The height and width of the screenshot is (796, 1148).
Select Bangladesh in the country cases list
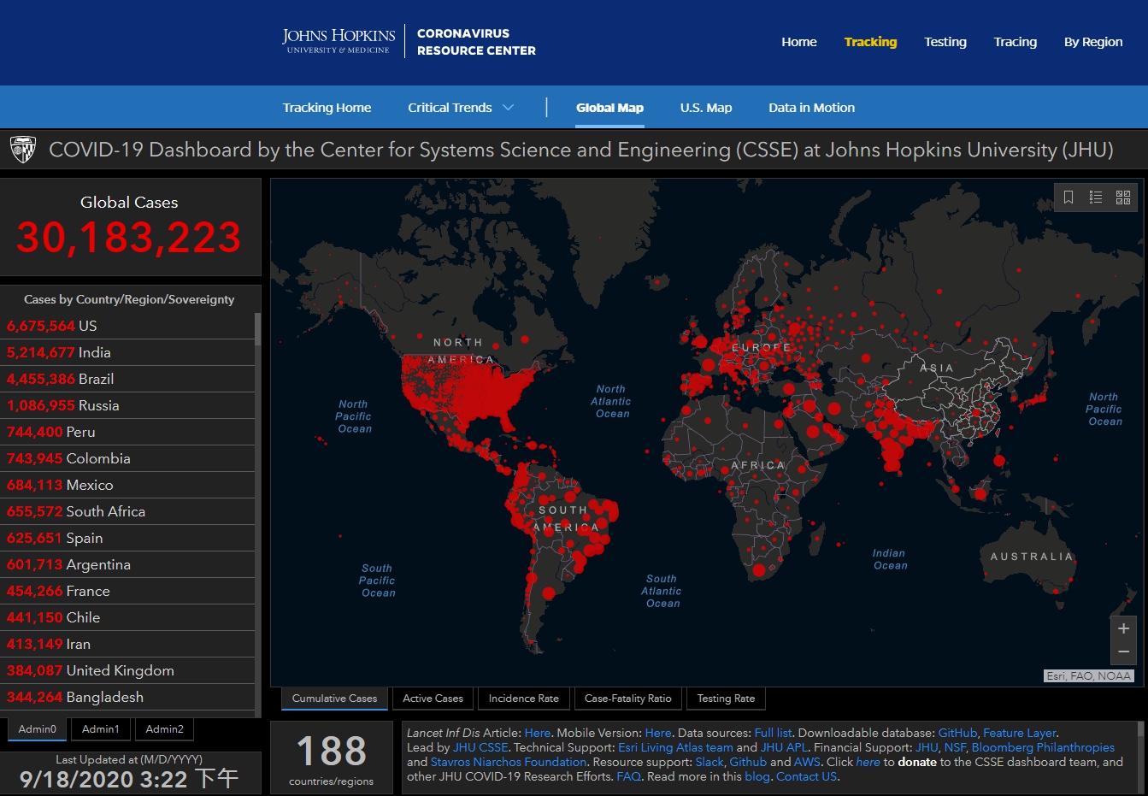(x=127, y=697)
